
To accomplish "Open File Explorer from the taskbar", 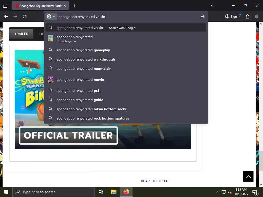I will point(114,192).
